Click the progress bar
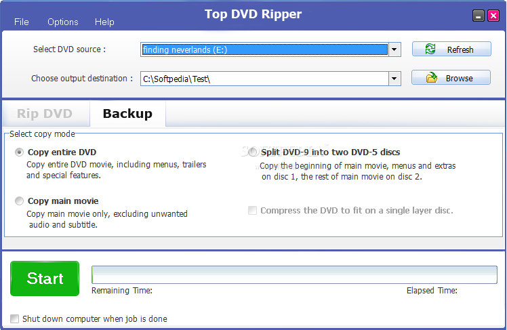The image size is (507, 330). pyautogui.click(x=294, y=274)
